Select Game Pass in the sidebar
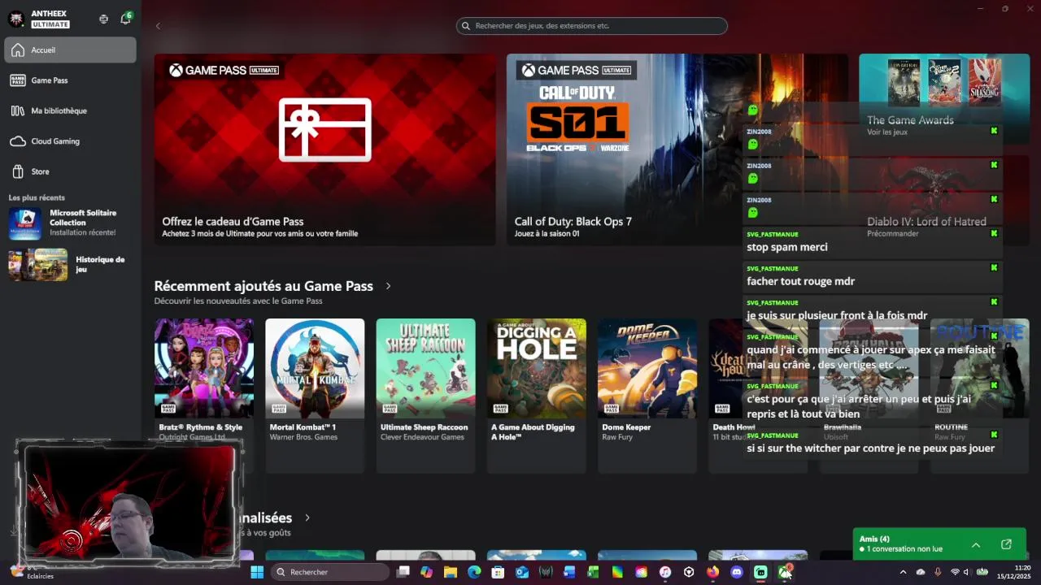Image resolution: width=1041 pixels, height=585 pixels. tap(71, 80)
